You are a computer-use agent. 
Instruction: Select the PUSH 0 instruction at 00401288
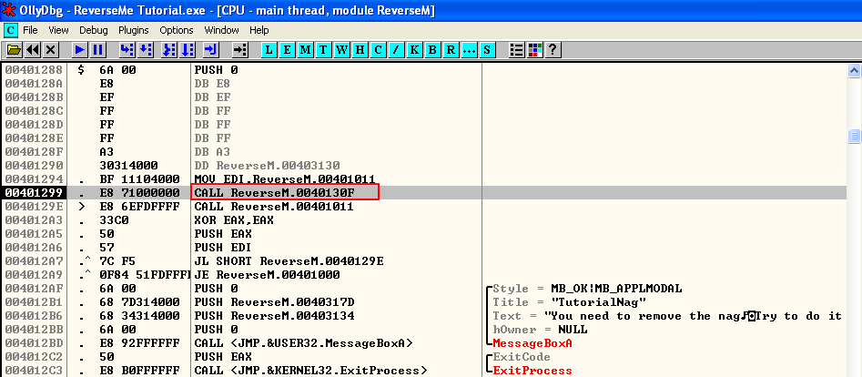tap(216, 70)
